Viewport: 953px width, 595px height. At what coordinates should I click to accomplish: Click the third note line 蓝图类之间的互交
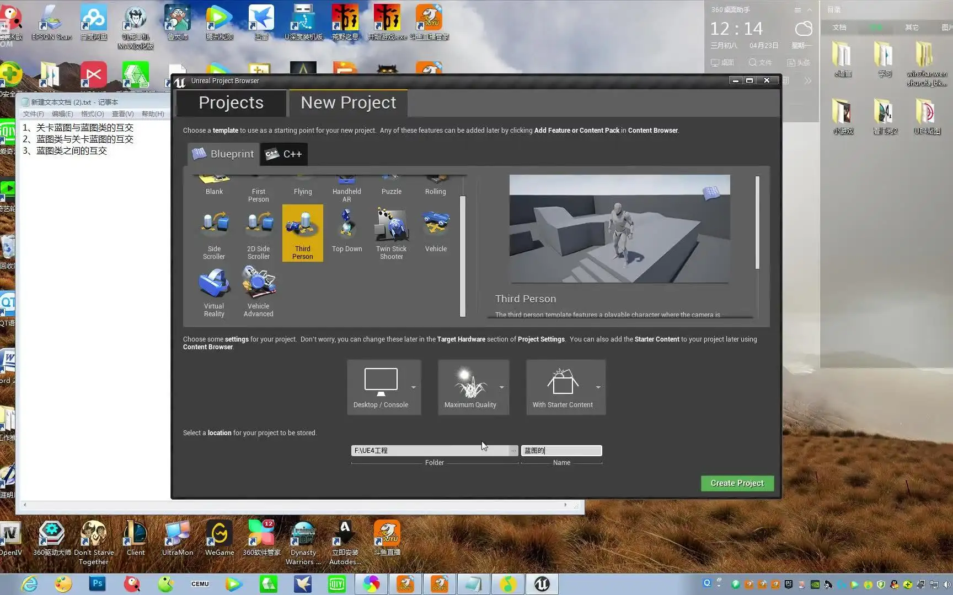pyautogui.click(x=72, y=151)
